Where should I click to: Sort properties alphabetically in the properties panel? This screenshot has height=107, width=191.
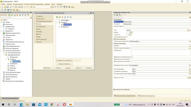pos(114,15)
